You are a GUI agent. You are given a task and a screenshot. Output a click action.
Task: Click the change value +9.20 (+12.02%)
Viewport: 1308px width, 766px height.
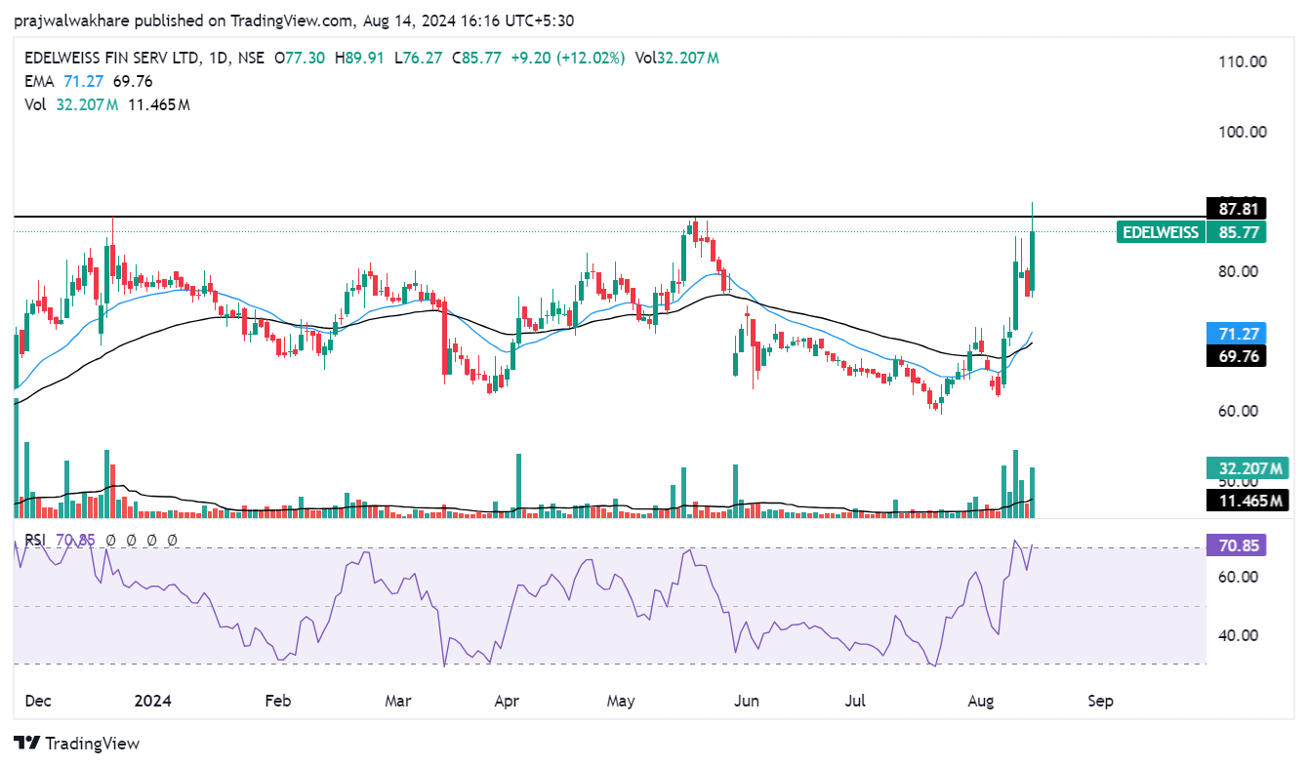(567, 58)
